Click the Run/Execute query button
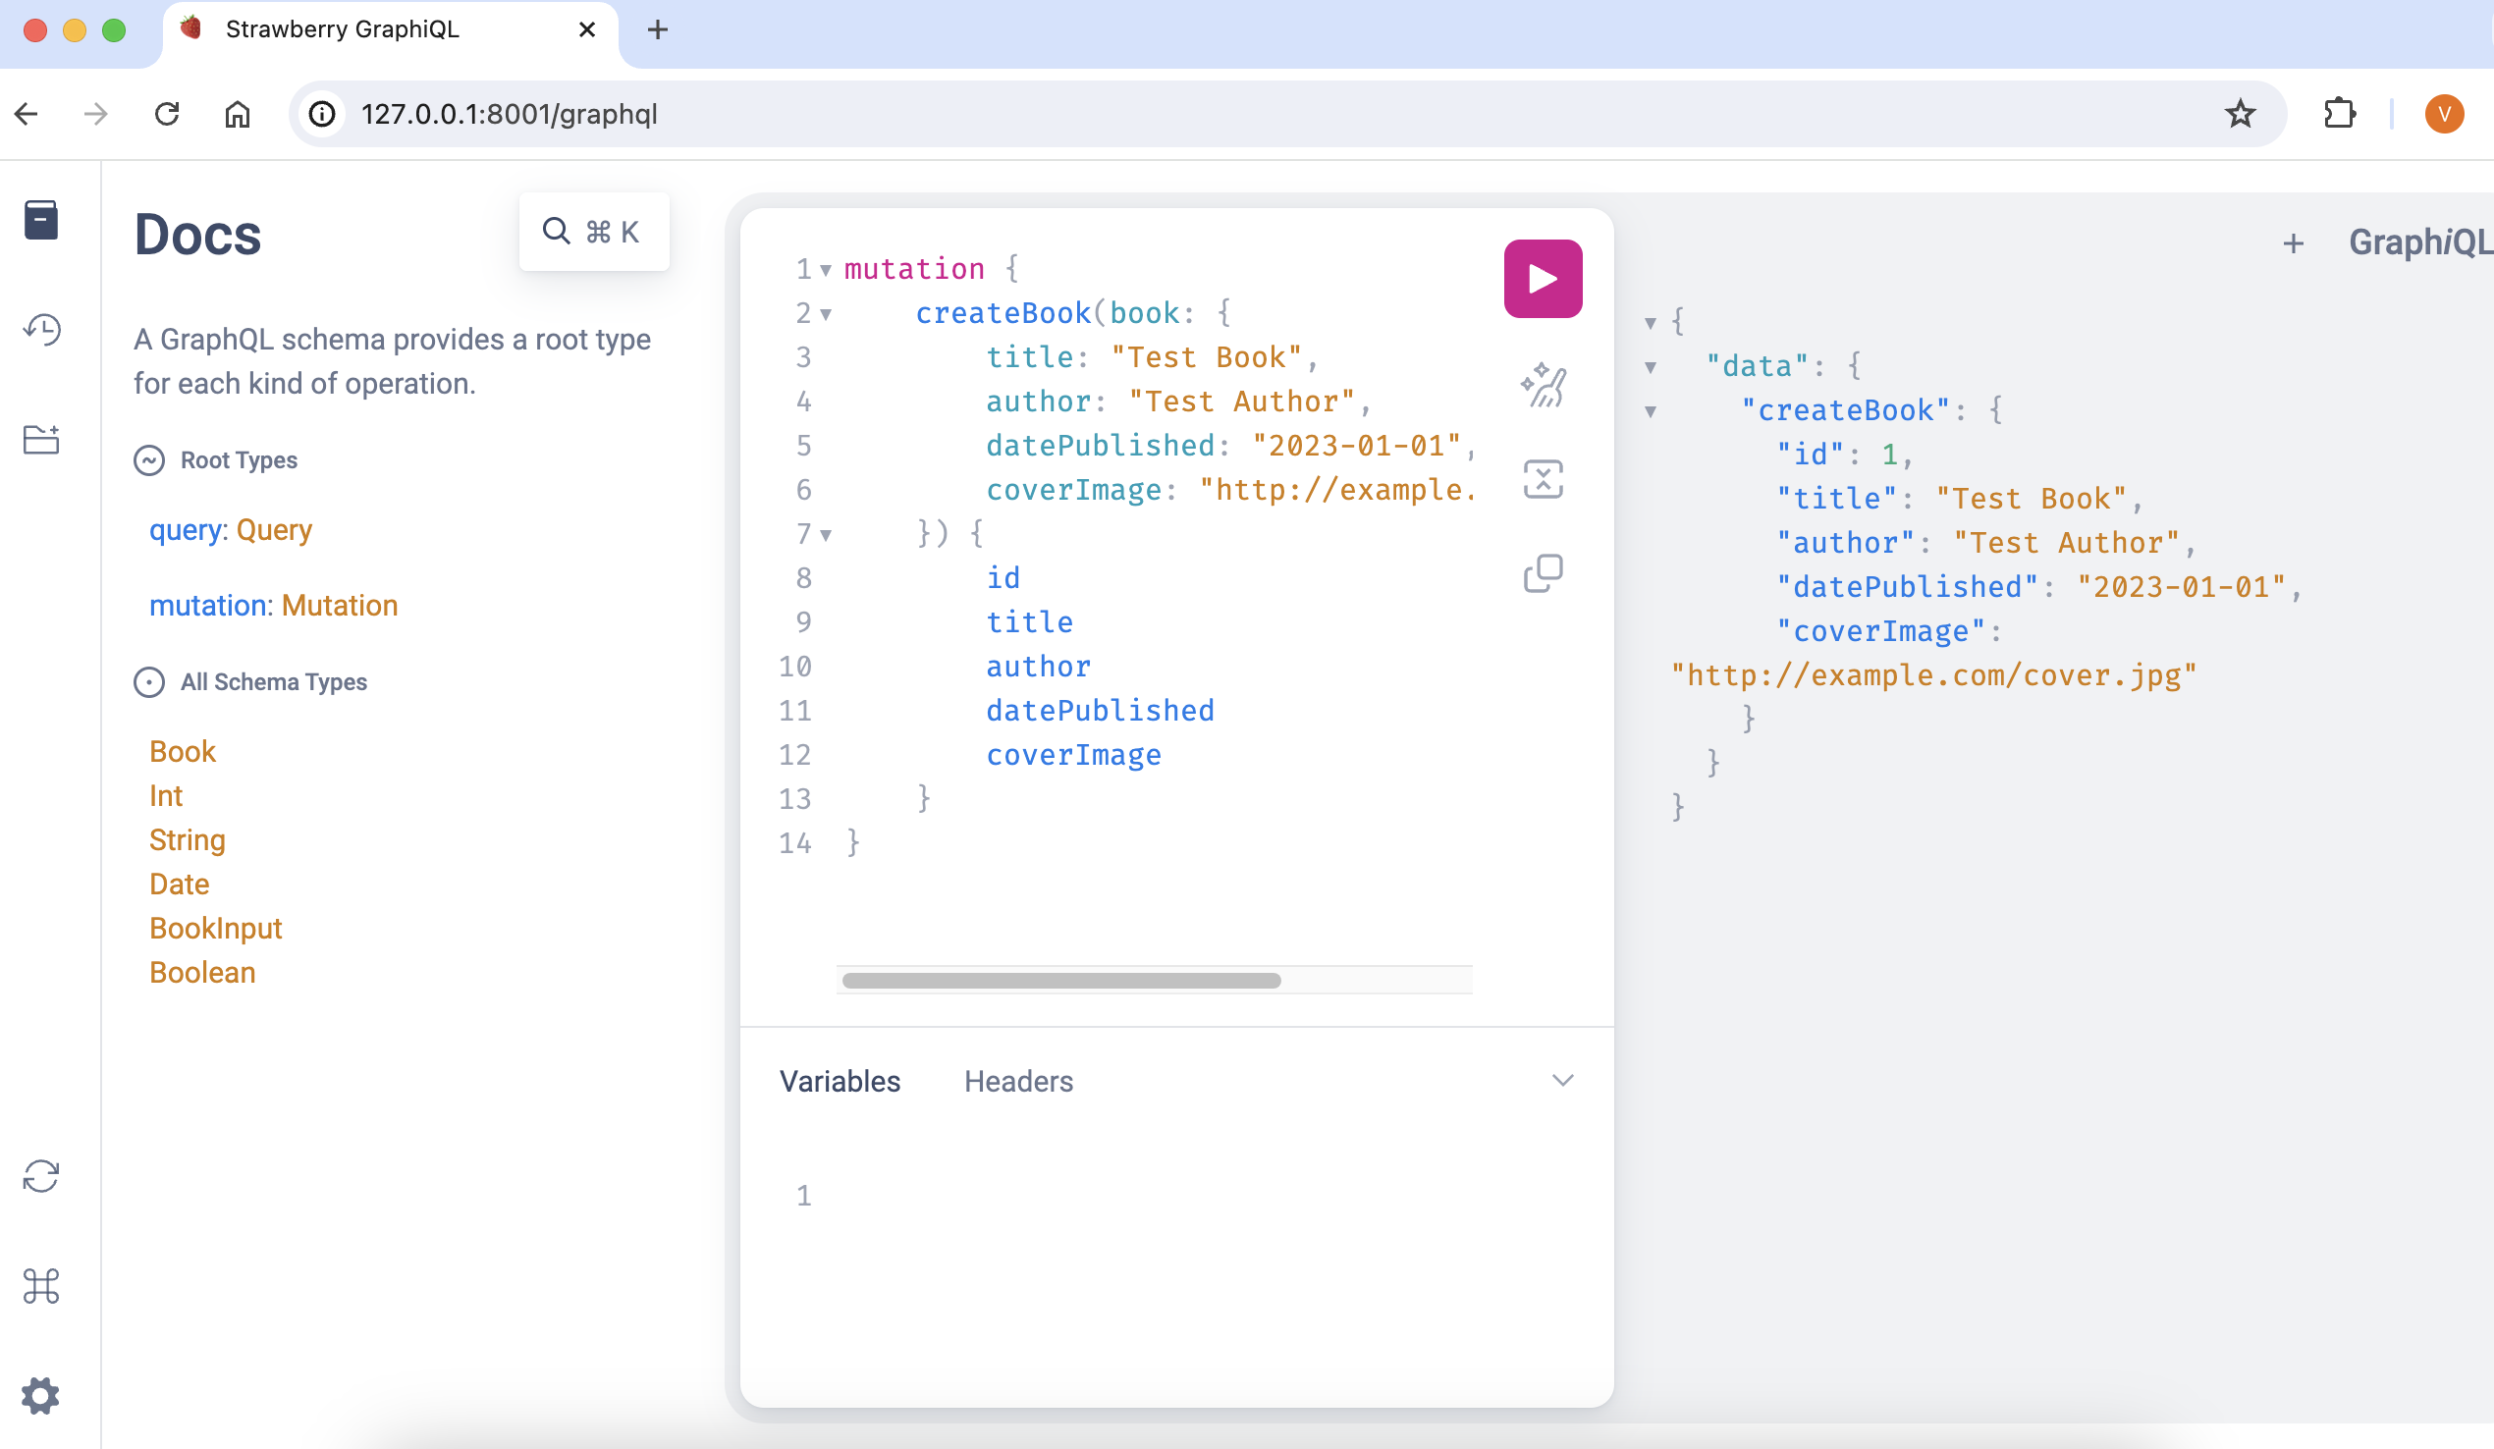Screen dimensions: 2494x1449 click(1541, 276)
